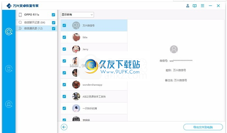This screenshot has height=133, width=227.
Task: Select phone data recovery sidebar icon
Action: 9,69
